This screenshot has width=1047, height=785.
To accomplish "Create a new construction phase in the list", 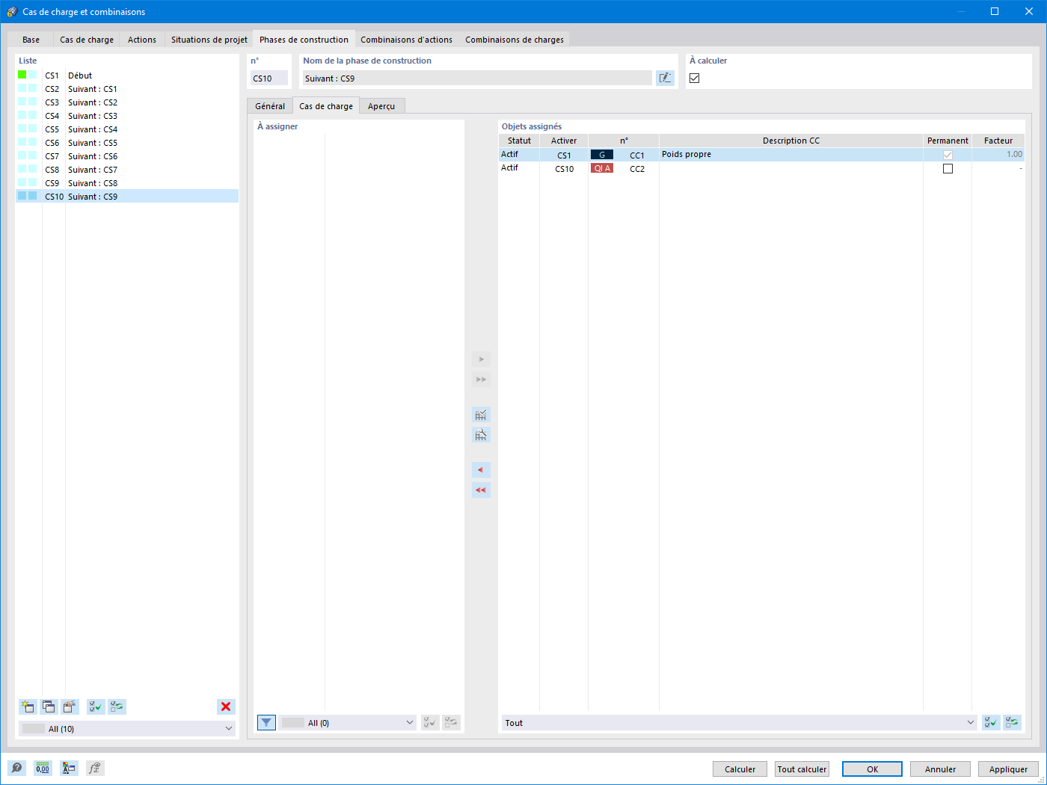I will [28, 706].
